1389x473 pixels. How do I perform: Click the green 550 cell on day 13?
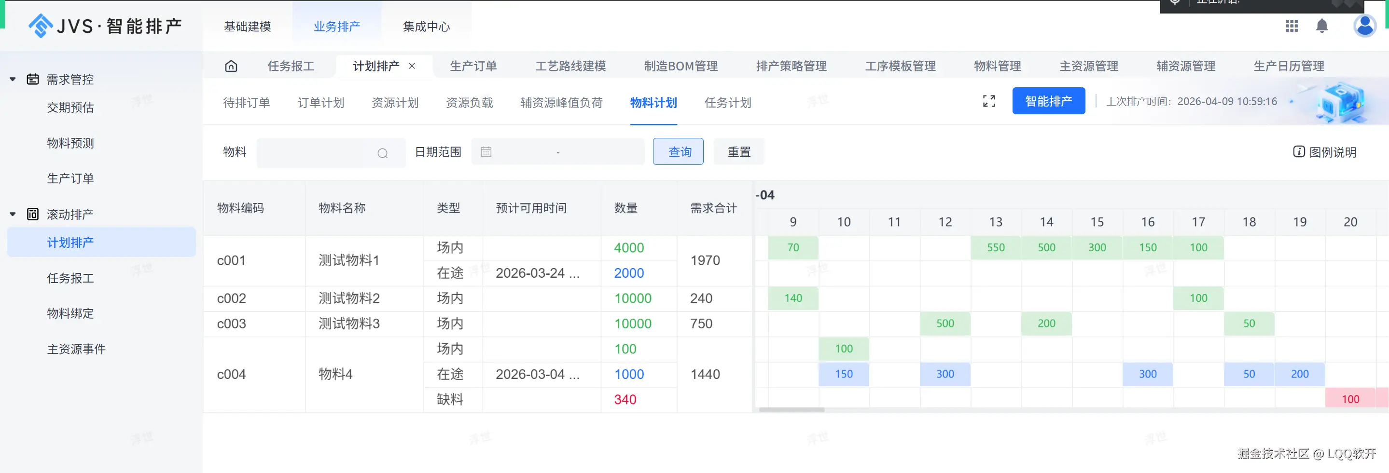[995, 248]
